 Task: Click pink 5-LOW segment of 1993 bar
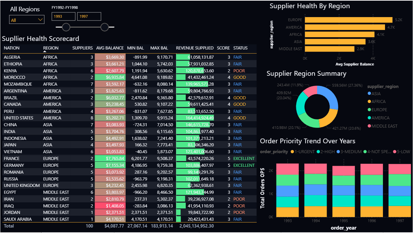pyautogui.click(x=287, y=169)
